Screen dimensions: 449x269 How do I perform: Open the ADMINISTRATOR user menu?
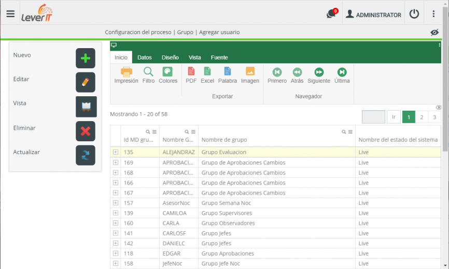coord(373,14)
